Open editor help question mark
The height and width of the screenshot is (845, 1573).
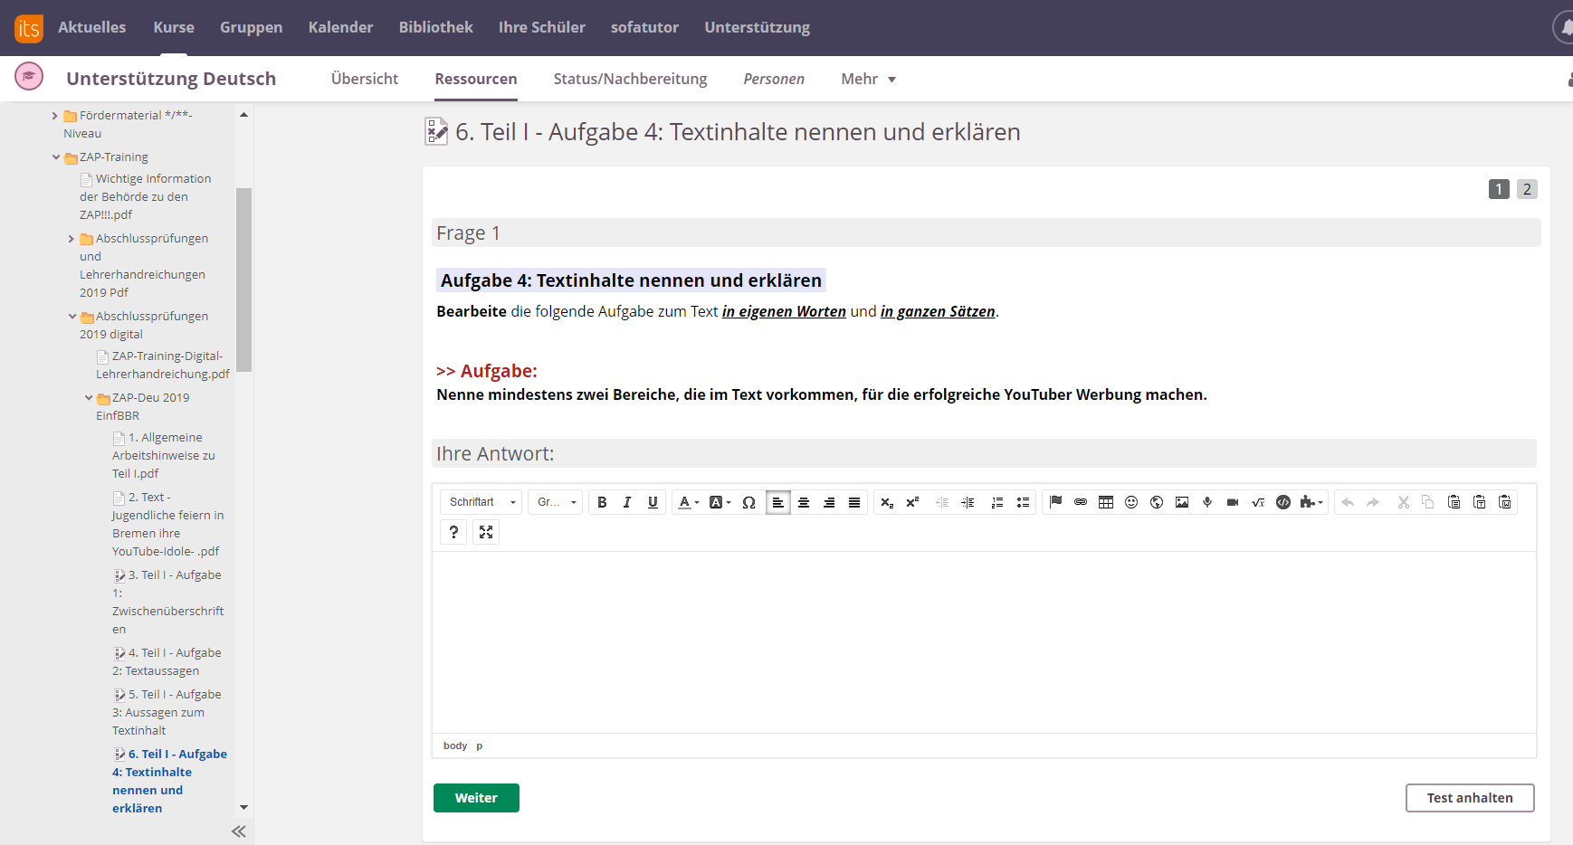pyautogui.click(x=453, y=532)
